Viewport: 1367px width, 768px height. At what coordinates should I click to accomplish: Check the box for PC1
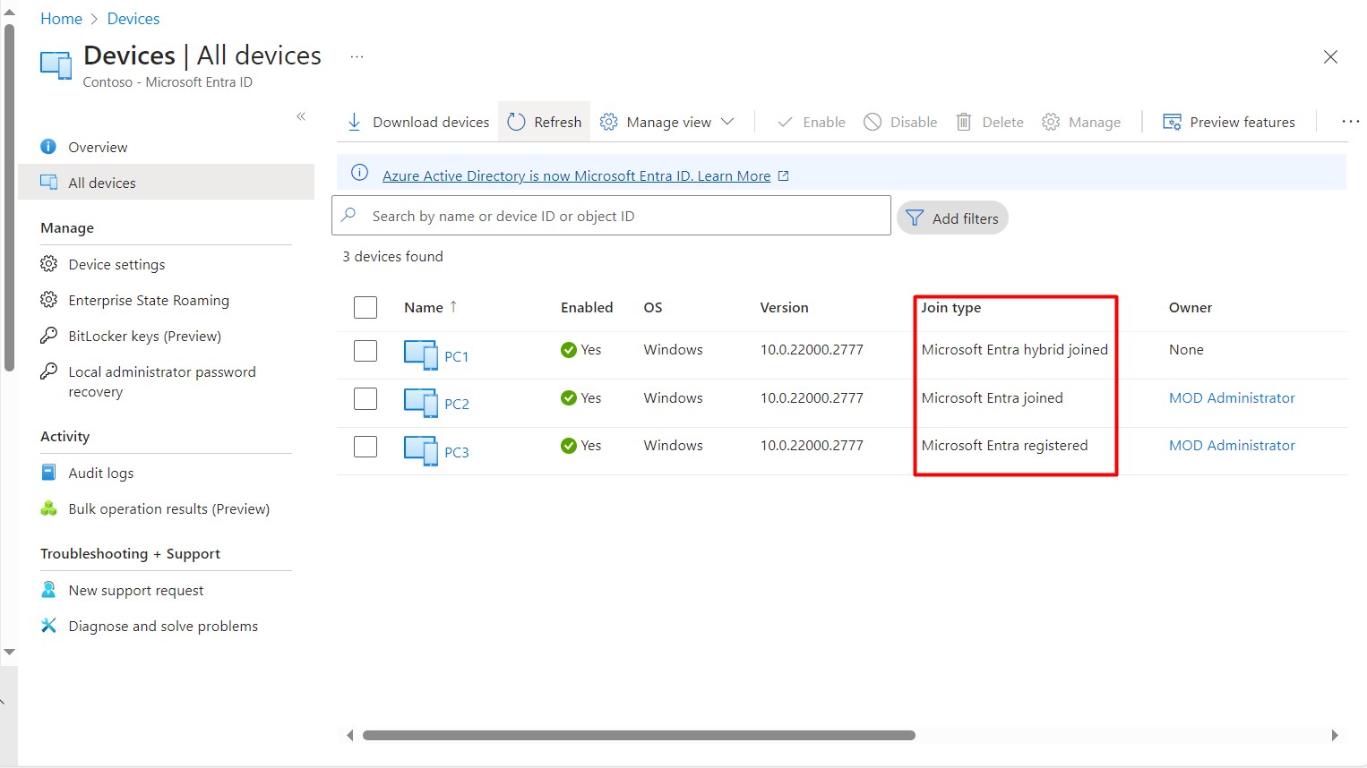click(365, 351)
